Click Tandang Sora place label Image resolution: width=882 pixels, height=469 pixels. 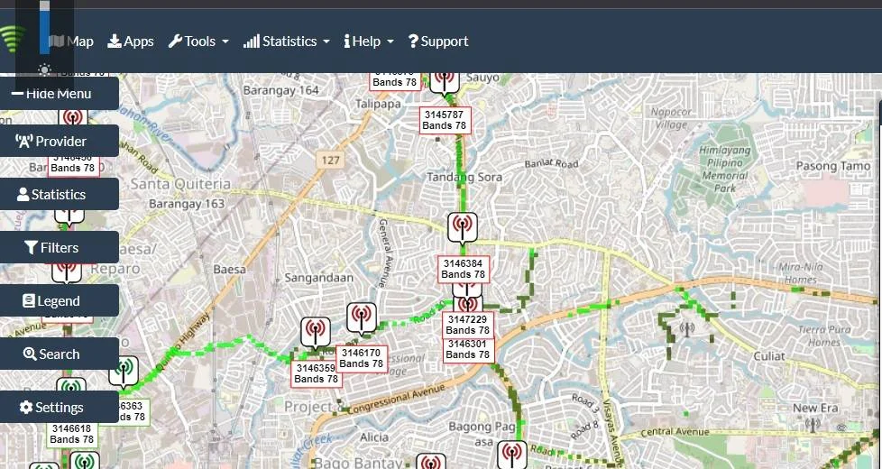click(464, 177)
